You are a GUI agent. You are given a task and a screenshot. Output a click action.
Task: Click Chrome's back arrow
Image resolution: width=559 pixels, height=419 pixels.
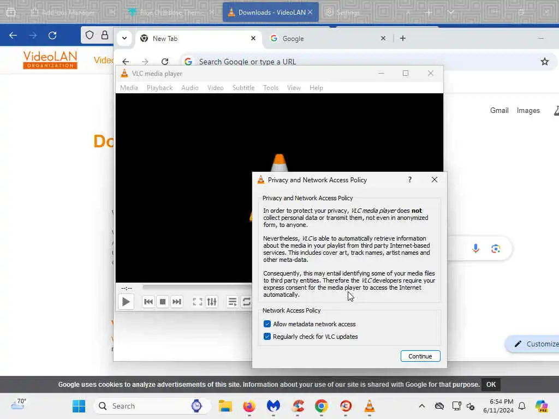coord(126,62)
